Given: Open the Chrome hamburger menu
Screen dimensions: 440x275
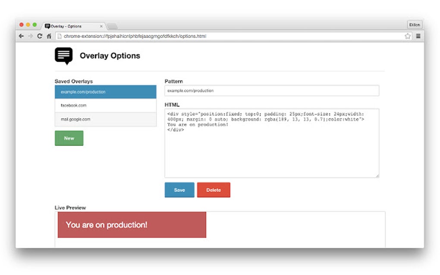Looking at the screenshot, I should pyautogui.click(x=418, y=36).
